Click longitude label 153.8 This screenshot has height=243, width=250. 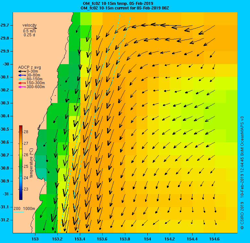coord(125,239)
